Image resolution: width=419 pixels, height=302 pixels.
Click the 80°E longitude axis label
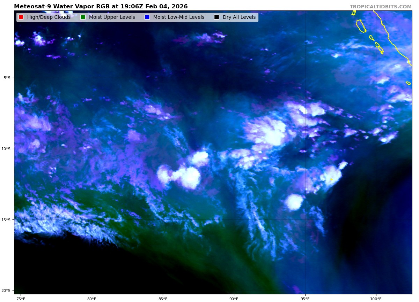point(91,299)
